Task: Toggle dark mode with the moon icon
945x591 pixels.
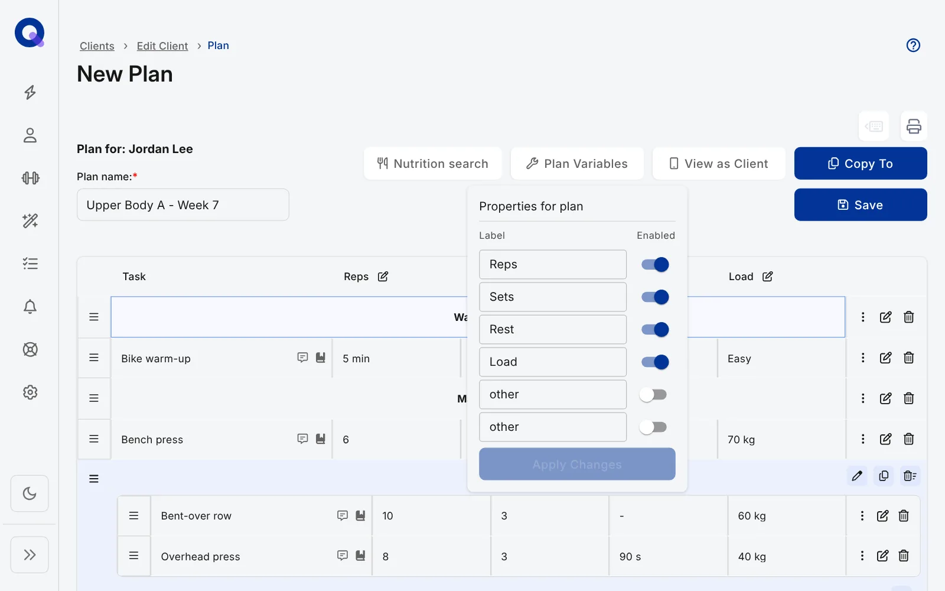Action: point(30,493)
